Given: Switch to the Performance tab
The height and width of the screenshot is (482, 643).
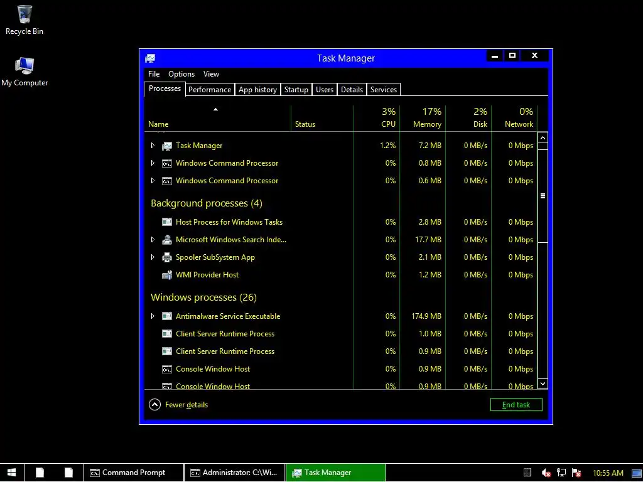Looking at the screenshot, I should pyautogui.click(x=210, y=90).
